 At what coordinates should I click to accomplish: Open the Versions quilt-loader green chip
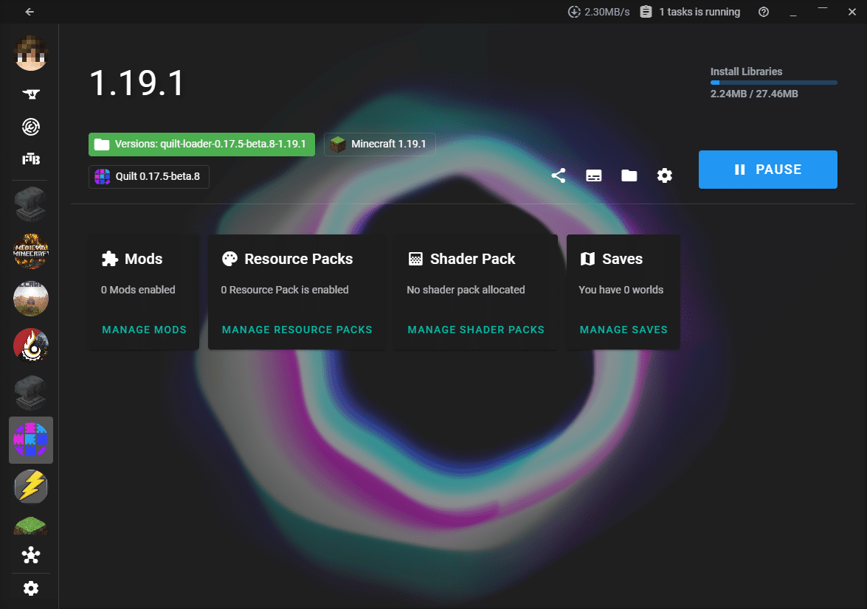point(202,145)
